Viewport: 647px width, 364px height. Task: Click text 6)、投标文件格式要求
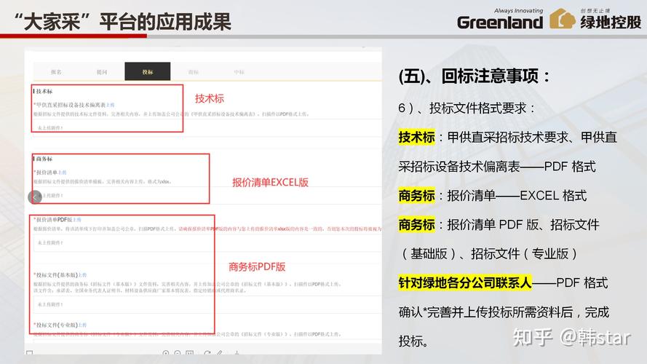pos(467,108)
